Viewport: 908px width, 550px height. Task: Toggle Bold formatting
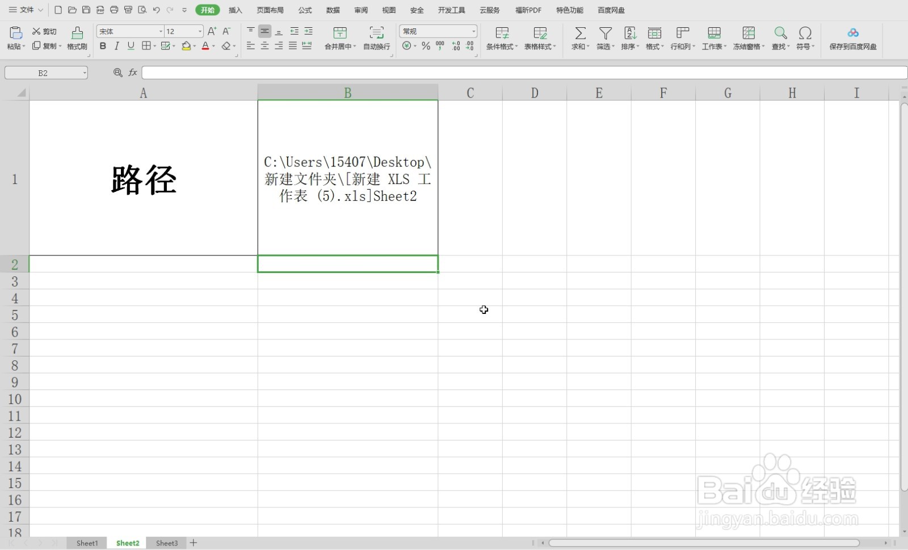coord(103,46)
